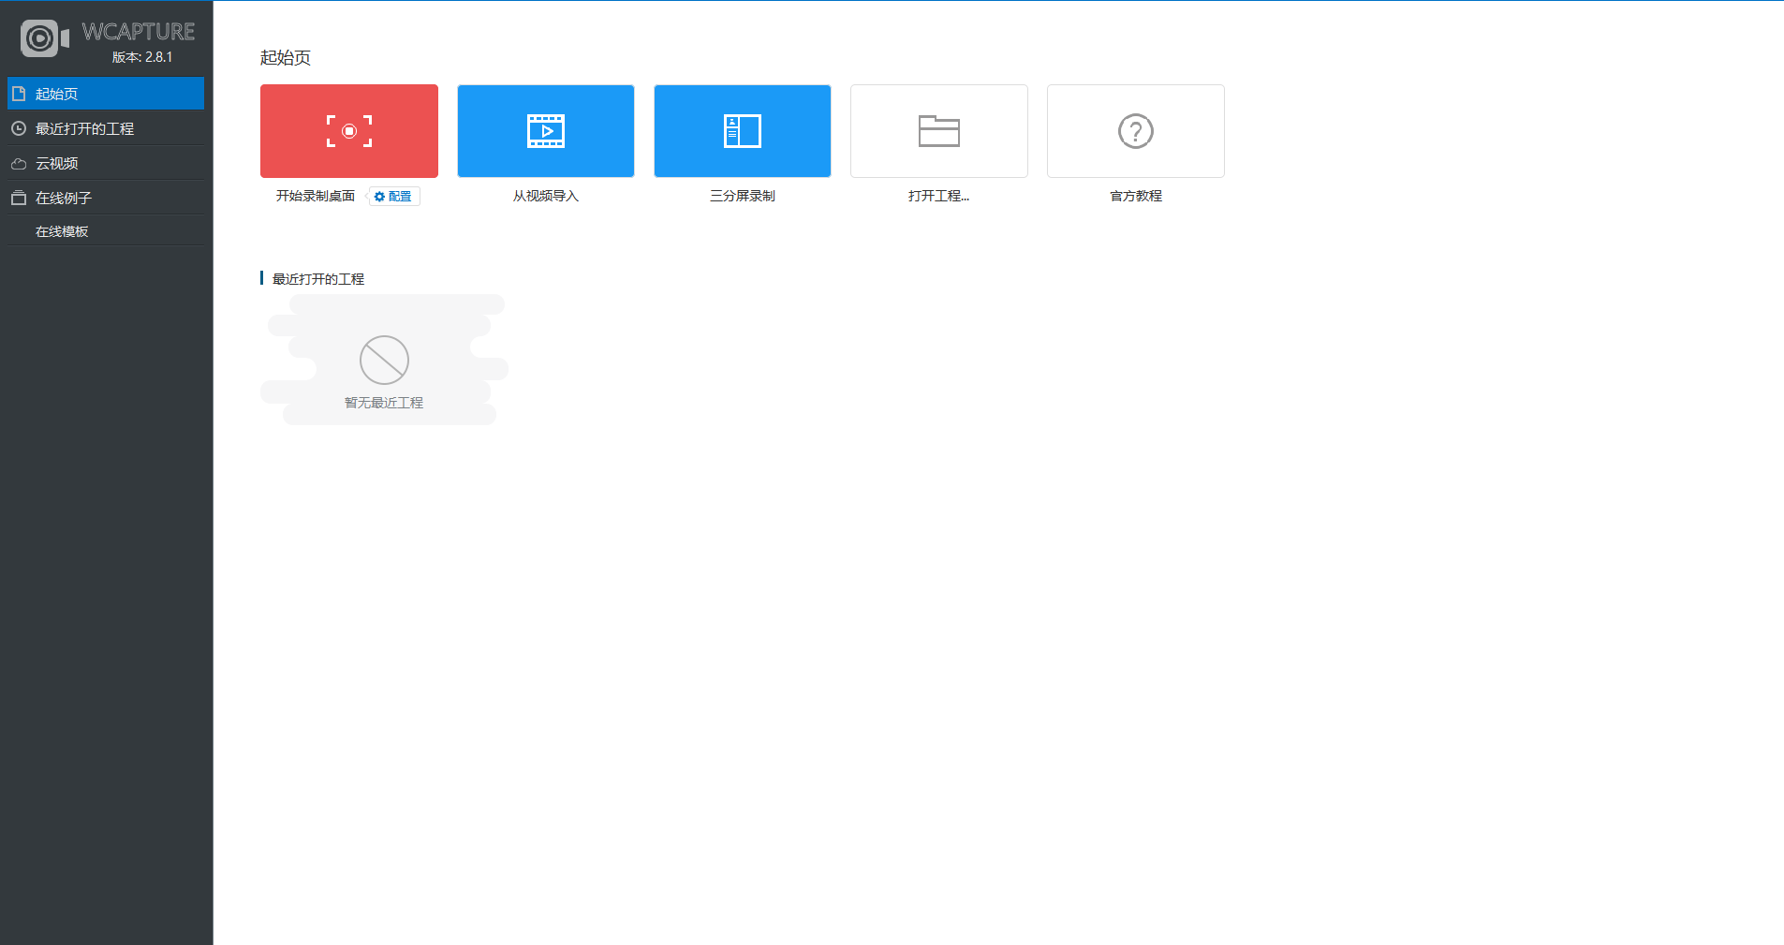Open the official tutorial question mark tile

tap(1136, 131)
